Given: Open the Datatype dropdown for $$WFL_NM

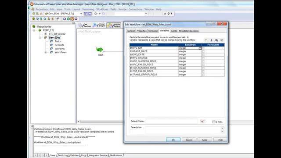Looking at the screenshot, I should pyautogui.click(x=200, y=48).
